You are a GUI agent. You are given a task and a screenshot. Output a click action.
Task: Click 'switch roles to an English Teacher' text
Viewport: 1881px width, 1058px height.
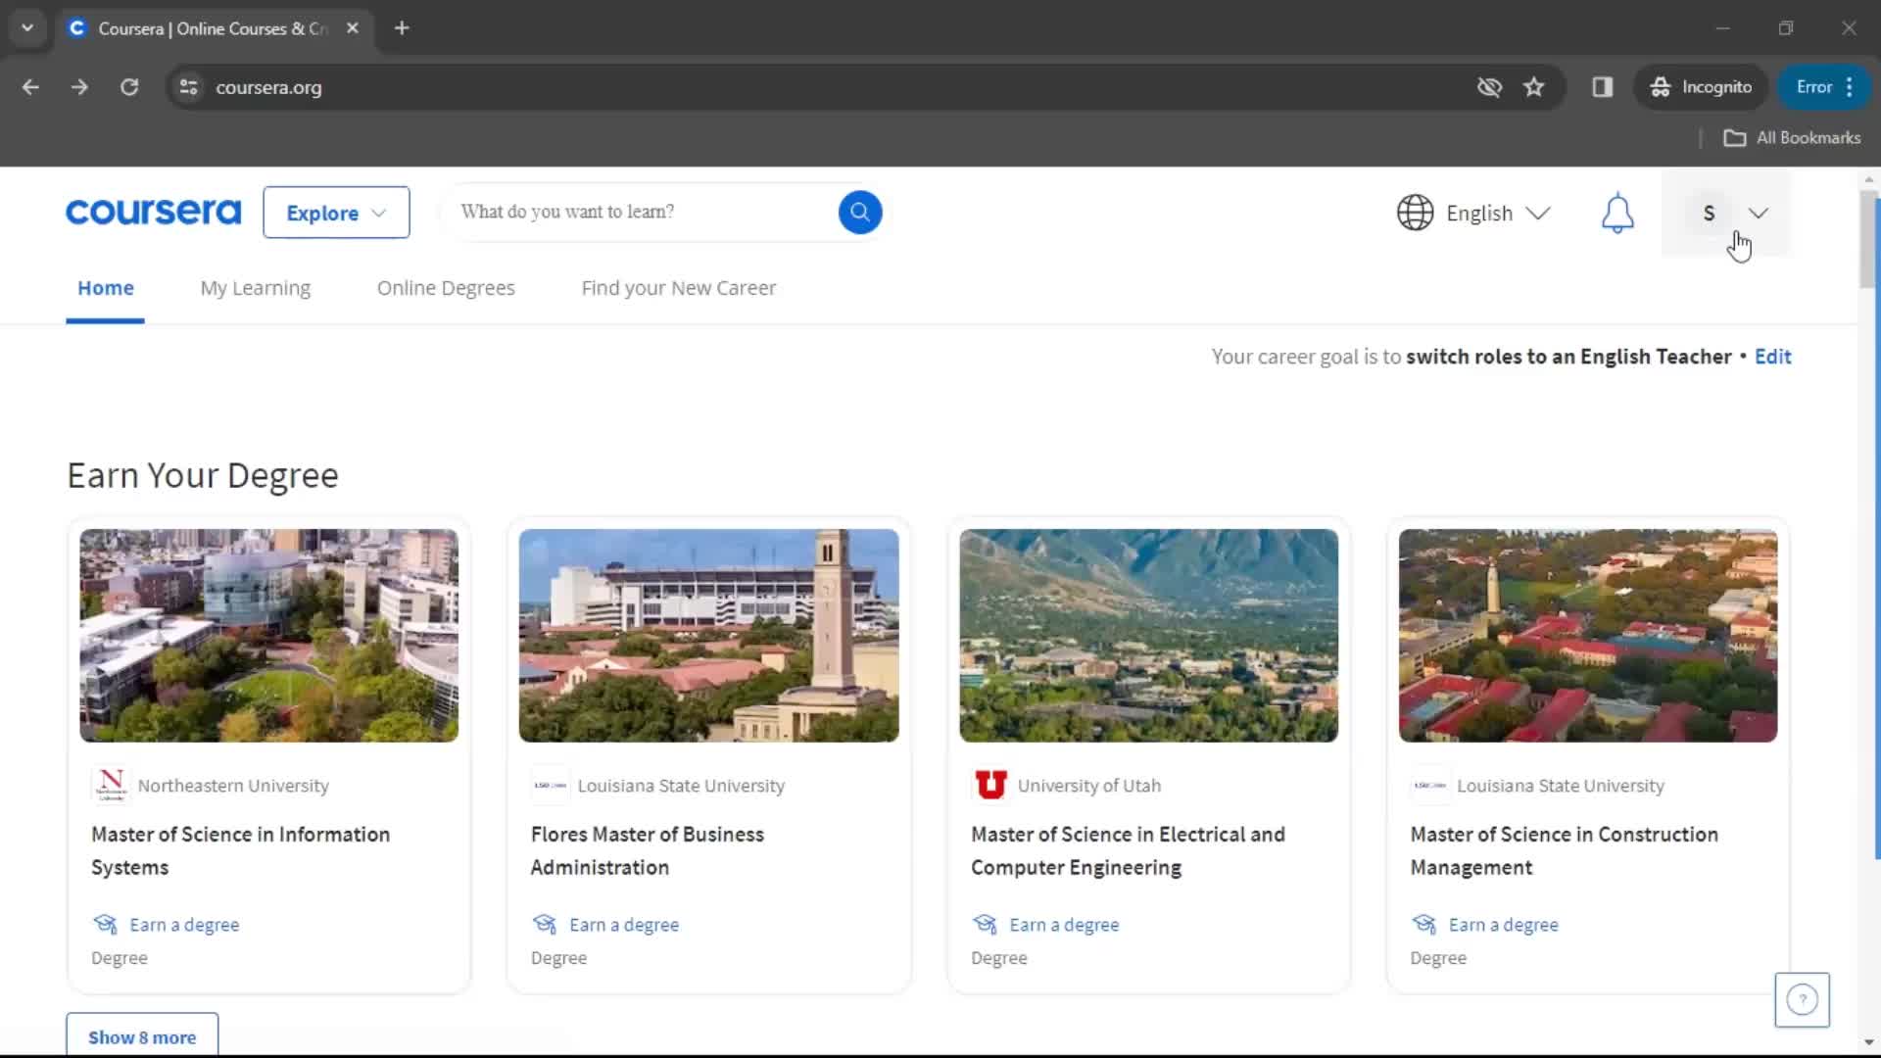1568,357
